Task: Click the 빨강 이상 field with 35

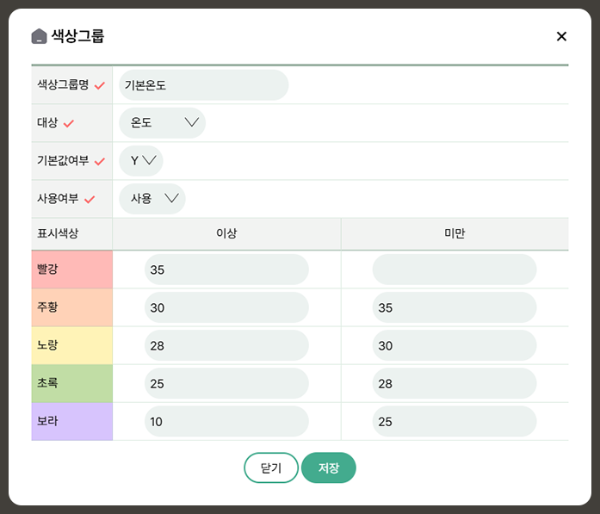Action: 226,269
